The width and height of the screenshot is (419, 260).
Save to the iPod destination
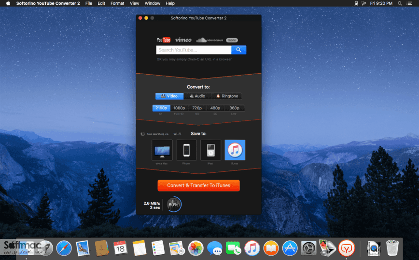210,150
